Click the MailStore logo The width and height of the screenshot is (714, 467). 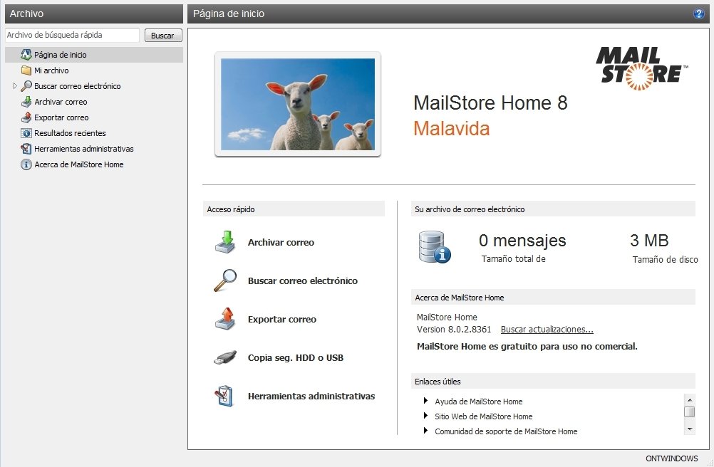(641, 68)
